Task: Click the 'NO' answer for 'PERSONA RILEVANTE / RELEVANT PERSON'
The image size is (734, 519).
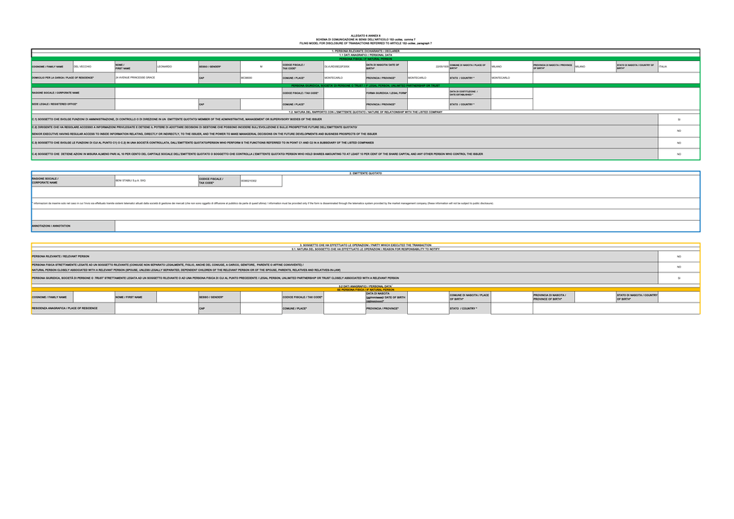Action: click(679, 257)
